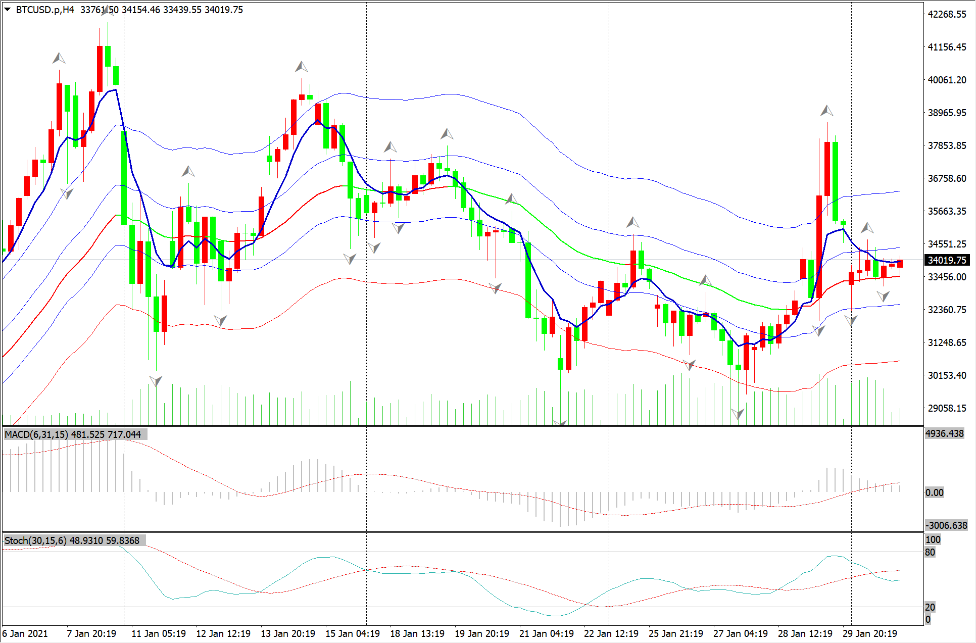Click the current price tag 34019.75 on axis
Viewport: 976px width, 643px height.
[x=947, y=260]
